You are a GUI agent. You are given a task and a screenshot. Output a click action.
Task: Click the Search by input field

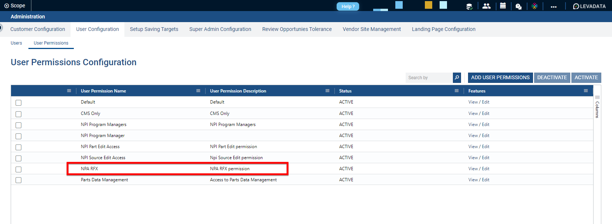click(429, 78)
